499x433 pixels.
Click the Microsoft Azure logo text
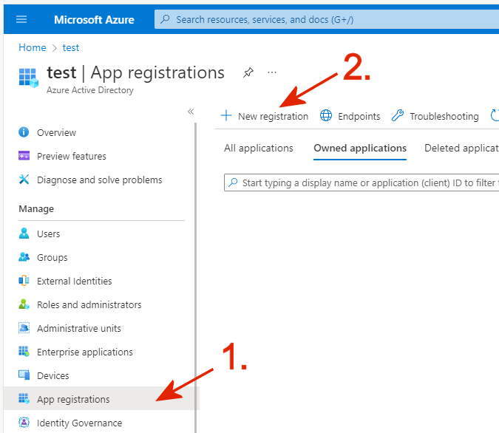click(94, 20)
